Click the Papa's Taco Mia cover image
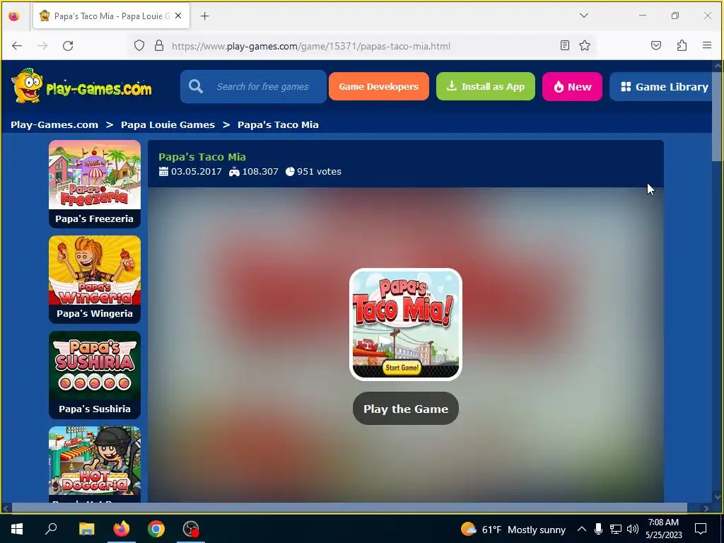 406,324
